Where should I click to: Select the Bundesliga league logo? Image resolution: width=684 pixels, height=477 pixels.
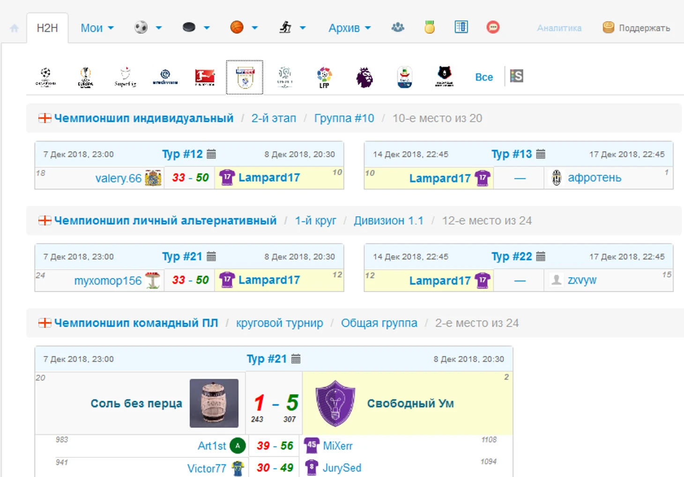pyautogui.click(x=205, y=77)
